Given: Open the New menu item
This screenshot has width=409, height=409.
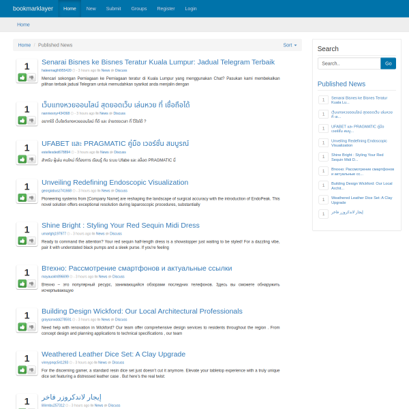Looking at the screenshot, I should [91, 9].
